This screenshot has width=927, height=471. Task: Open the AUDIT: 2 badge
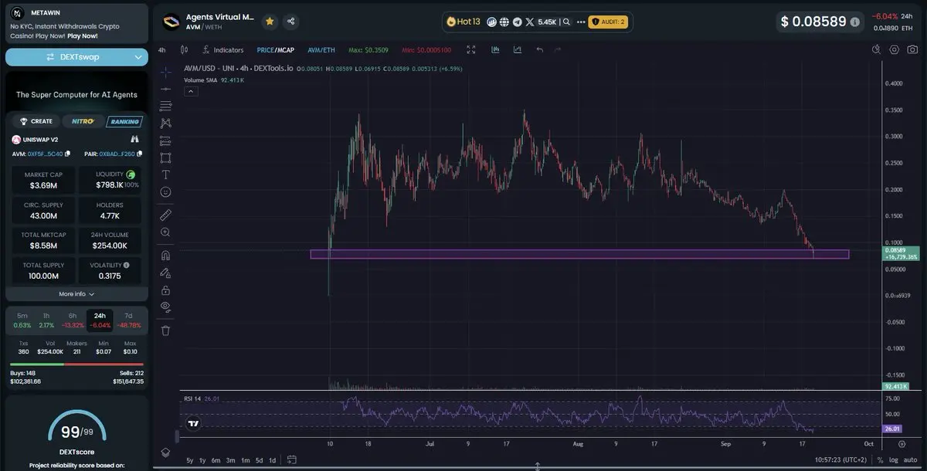(608, 22)
